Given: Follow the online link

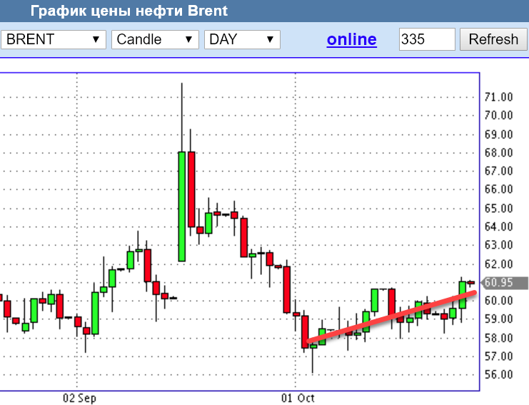Looking at the screenshot, I should [351, 39].
